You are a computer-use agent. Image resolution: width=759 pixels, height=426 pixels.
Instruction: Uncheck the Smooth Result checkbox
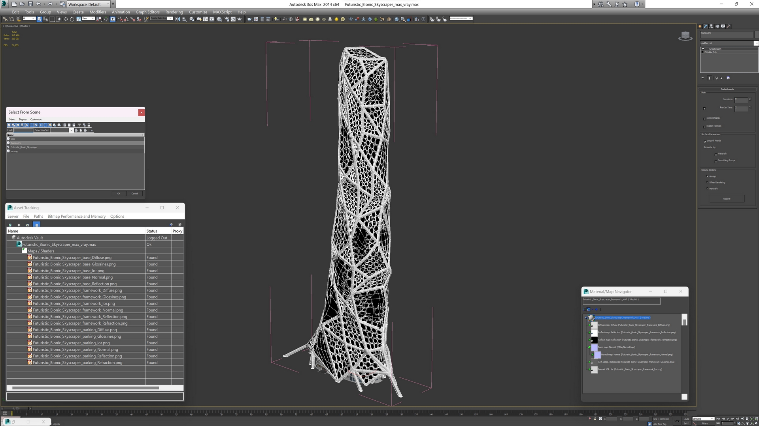(x=704, y=141)
